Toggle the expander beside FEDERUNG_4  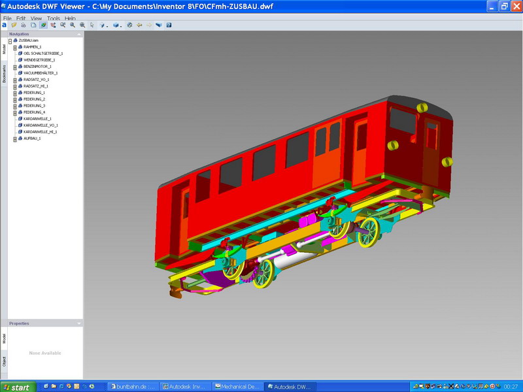tap(15, 113)
